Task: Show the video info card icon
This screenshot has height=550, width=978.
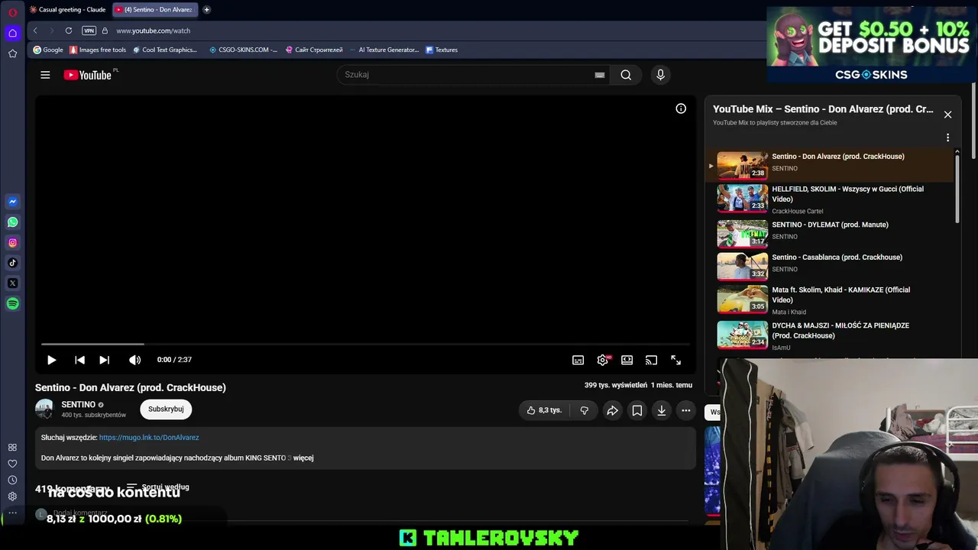Action: 681,108
